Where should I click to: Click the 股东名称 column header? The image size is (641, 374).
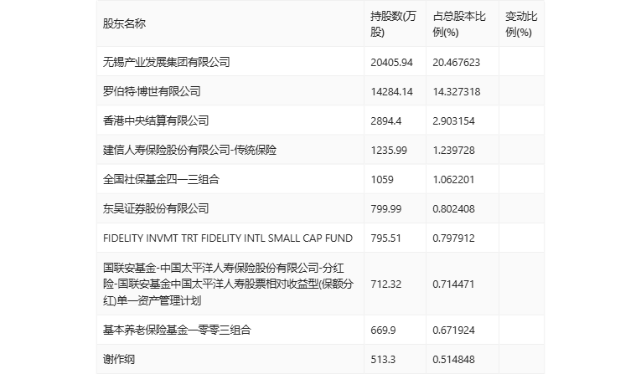coord(124,23)
